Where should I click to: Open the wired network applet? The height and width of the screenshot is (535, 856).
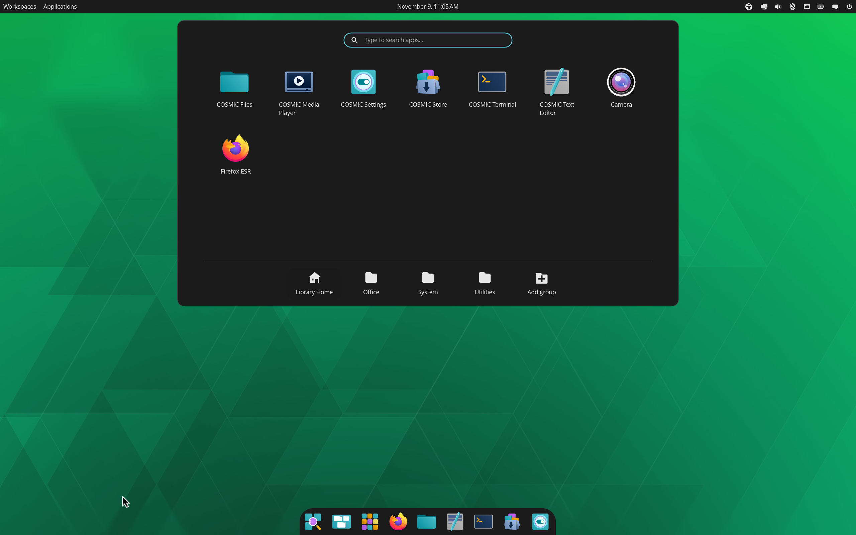[807, 6]
